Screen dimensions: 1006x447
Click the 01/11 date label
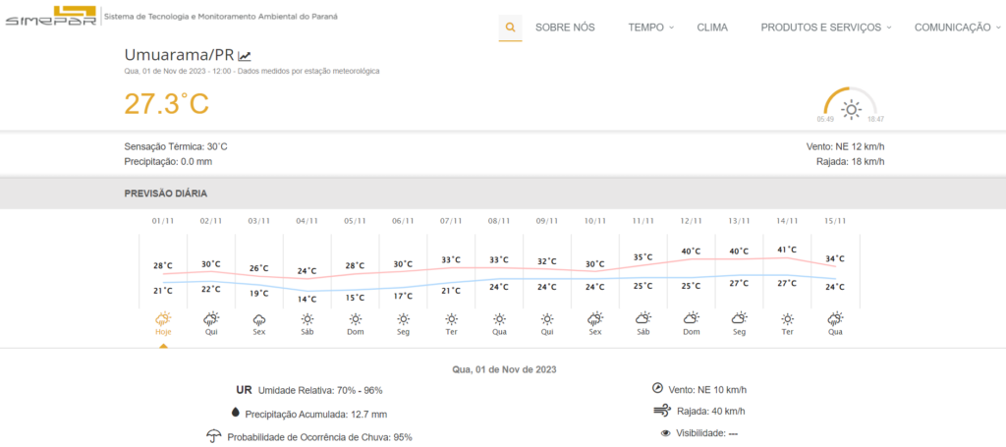coord(163,221)
